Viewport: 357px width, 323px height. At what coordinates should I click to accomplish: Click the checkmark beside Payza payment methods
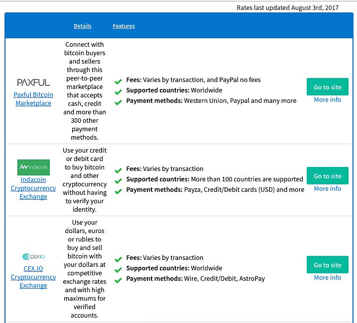click(118, 191)
